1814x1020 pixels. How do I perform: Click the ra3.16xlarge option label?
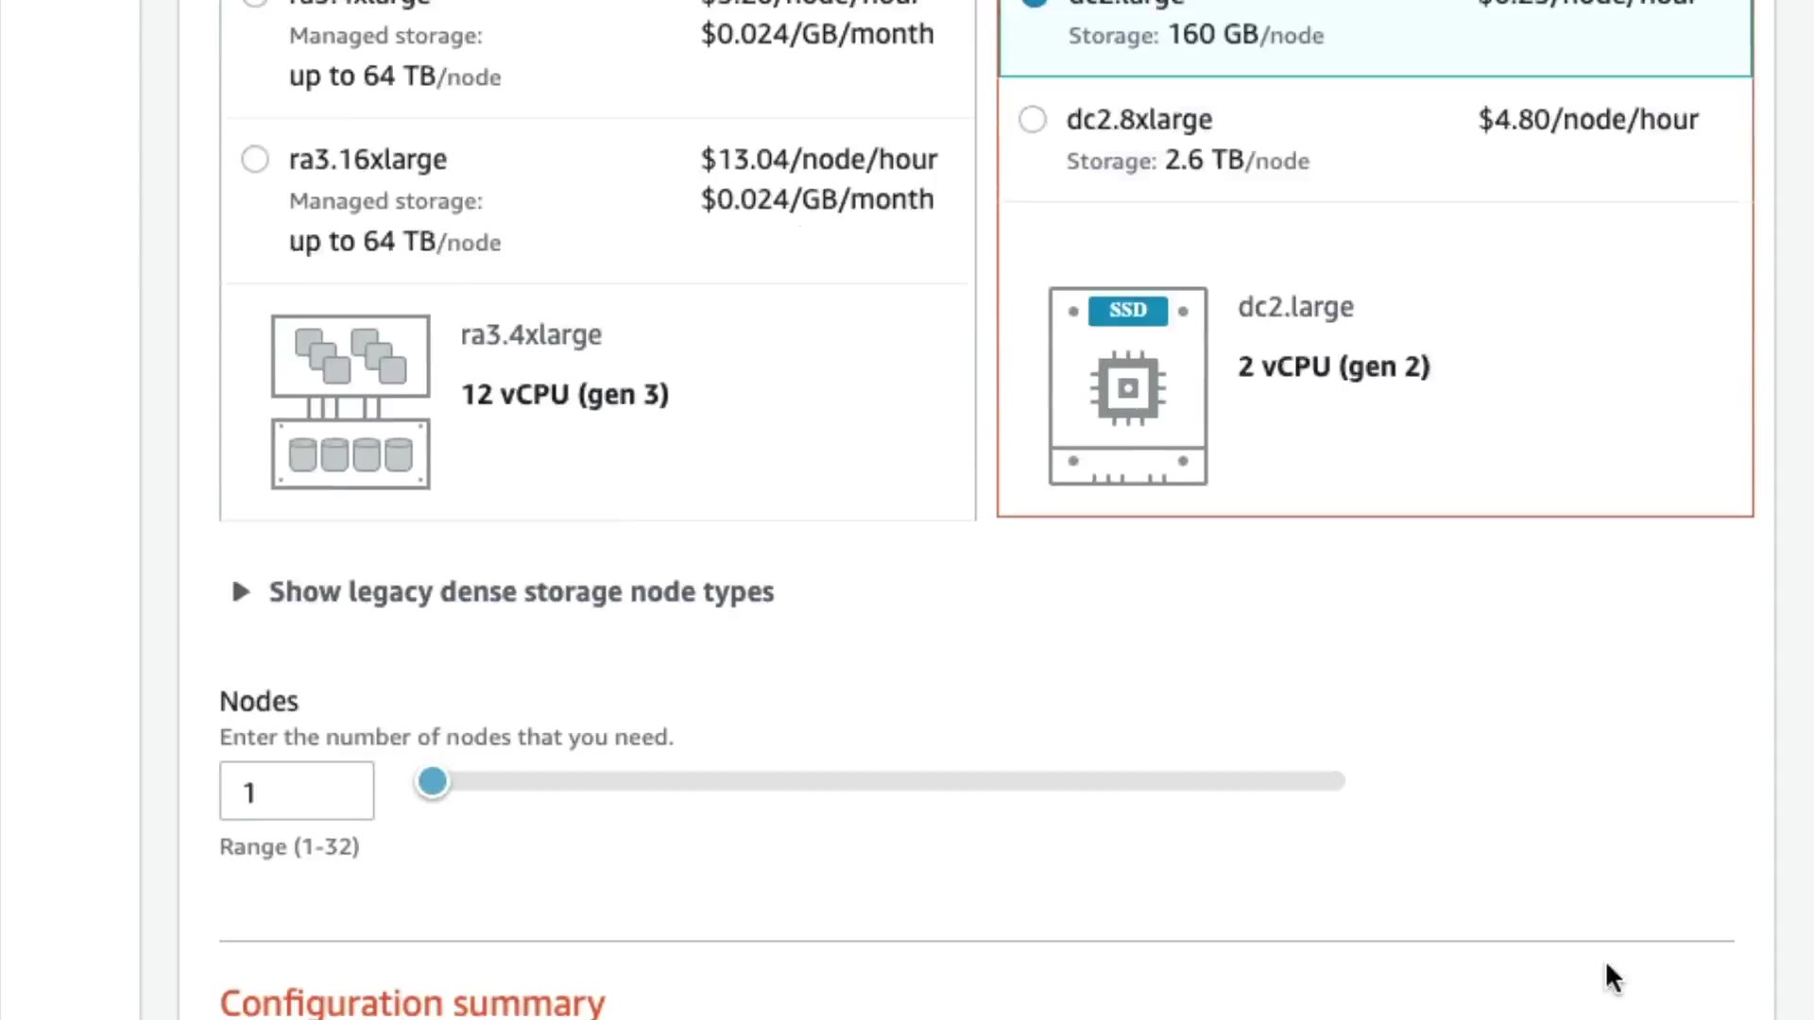pos(368,160)
